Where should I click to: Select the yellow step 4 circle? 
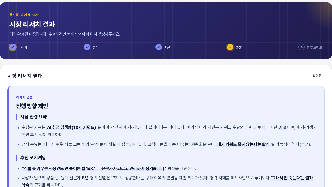pos(230,47)
